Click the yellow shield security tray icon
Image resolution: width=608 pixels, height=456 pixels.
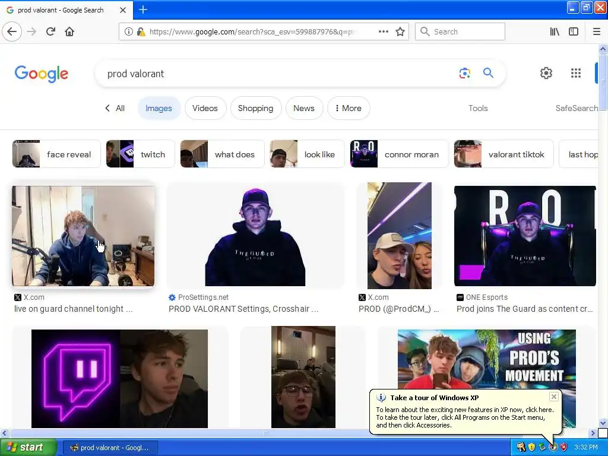coord(531,448)
